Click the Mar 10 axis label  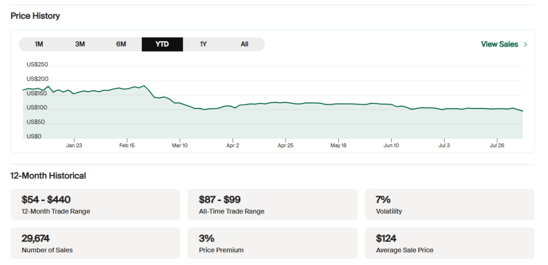(180, 145)
